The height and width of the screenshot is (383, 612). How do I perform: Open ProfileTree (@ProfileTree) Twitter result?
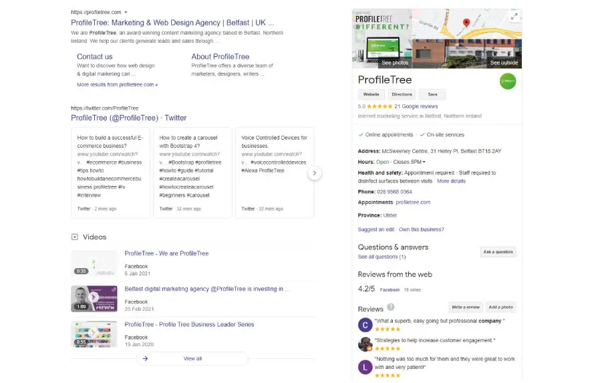[x=128, y=118]
